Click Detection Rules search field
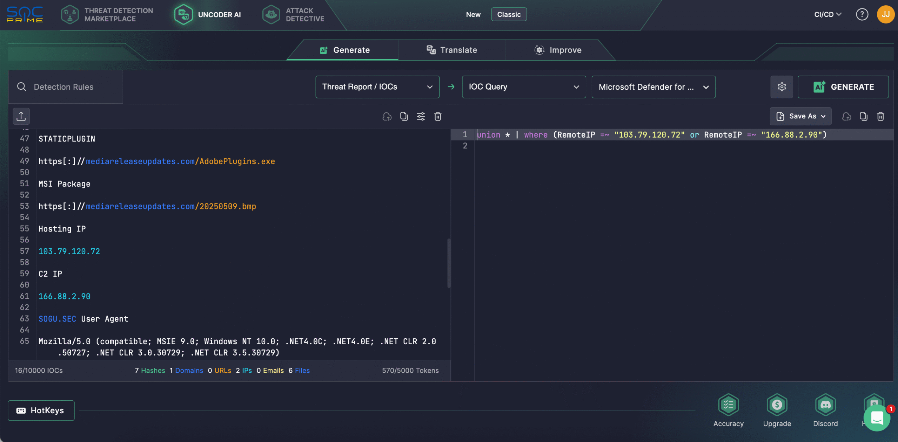 pyautogui.click(x=65, y=87)
